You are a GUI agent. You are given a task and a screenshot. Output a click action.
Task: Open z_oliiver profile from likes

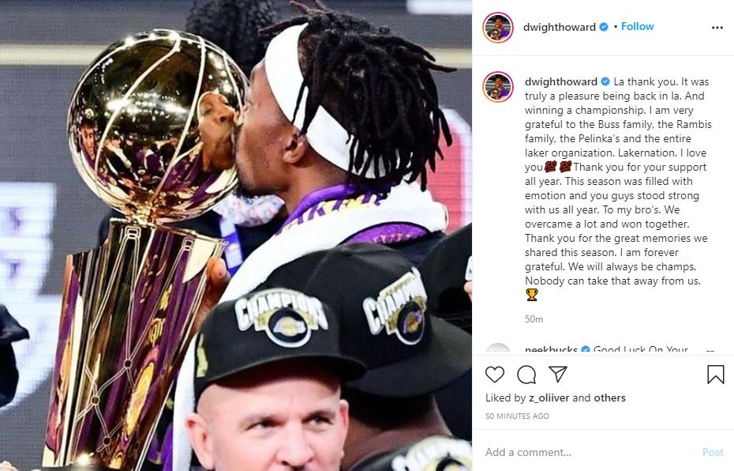pos(549,398)
